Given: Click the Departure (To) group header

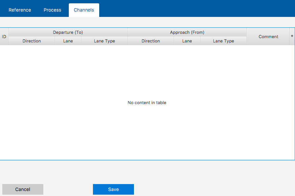Looking at the screenshot, I should click(x=68, y=32).
